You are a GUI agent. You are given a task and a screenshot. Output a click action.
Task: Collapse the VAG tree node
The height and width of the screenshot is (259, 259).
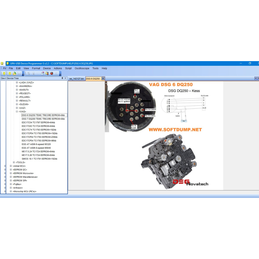pyautogui.click(x=17, y=111)
